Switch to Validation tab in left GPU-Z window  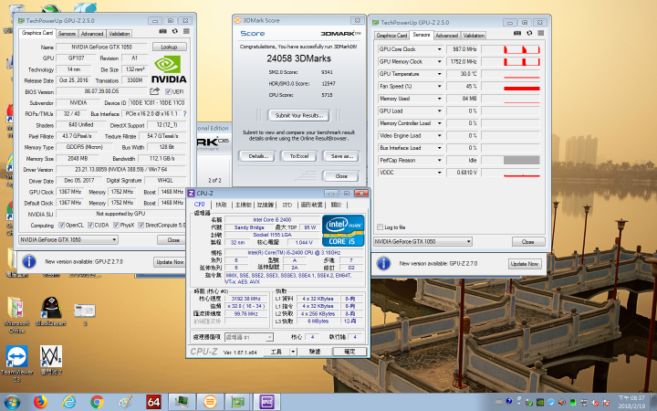[x=119, y=34]
